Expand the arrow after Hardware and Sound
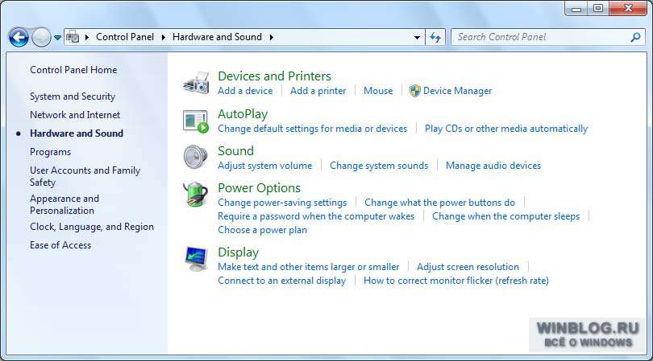Image resolution: width=653 pixels, height=361 pixels. pos(272,38)
